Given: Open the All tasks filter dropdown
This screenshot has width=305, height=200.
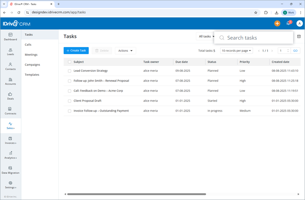Looking at the screenshot, I should click(x=205, y=36).
